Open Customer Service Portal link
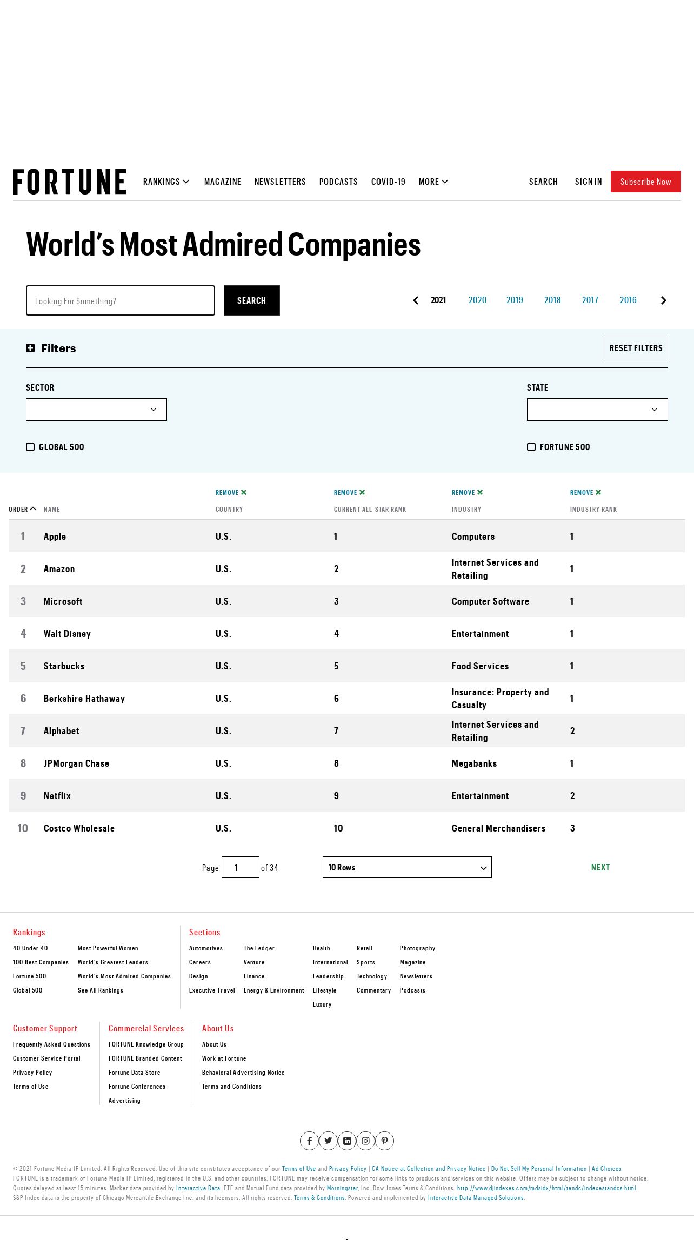 (x=47, y=1058)
